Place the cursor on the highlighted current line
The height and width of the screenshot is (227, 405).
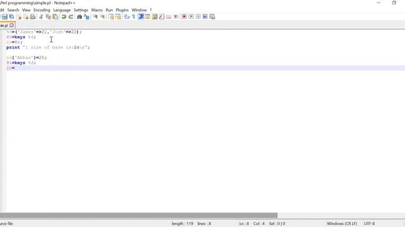coord(206,68)
